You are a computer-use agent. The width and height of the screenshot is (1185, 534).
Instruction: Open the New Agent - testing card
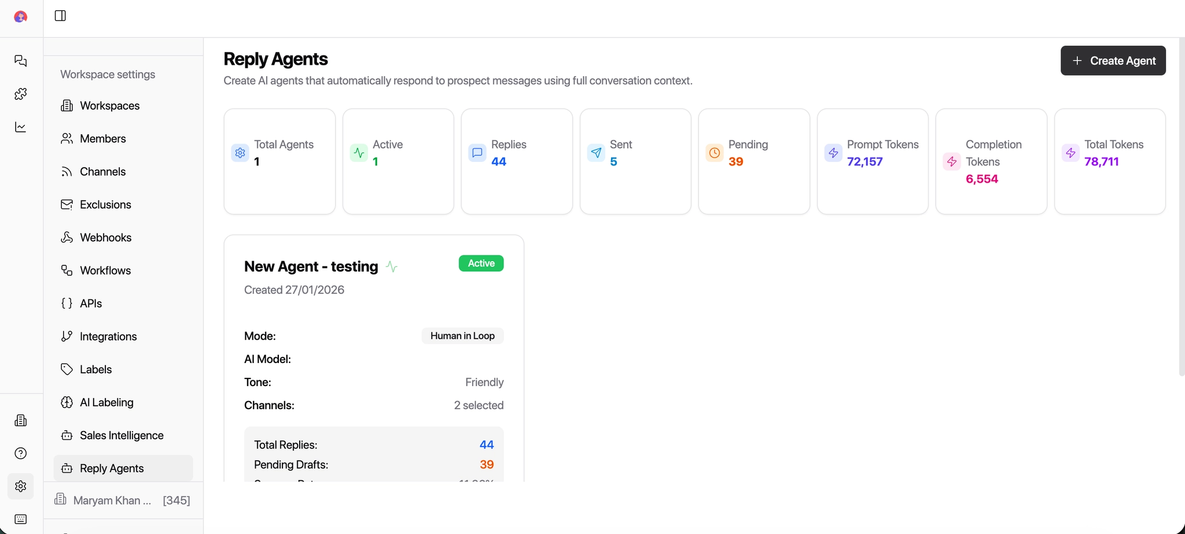click(x=311, y=266)
